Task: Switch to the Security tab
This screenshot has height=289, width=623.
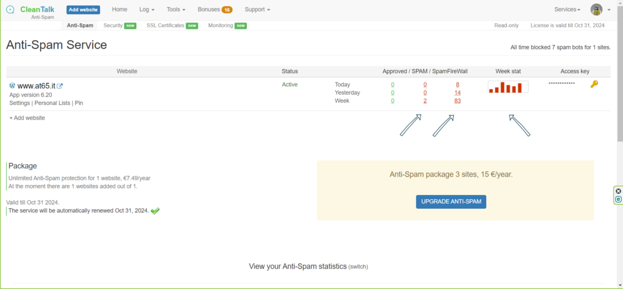Action: point(120,25)
